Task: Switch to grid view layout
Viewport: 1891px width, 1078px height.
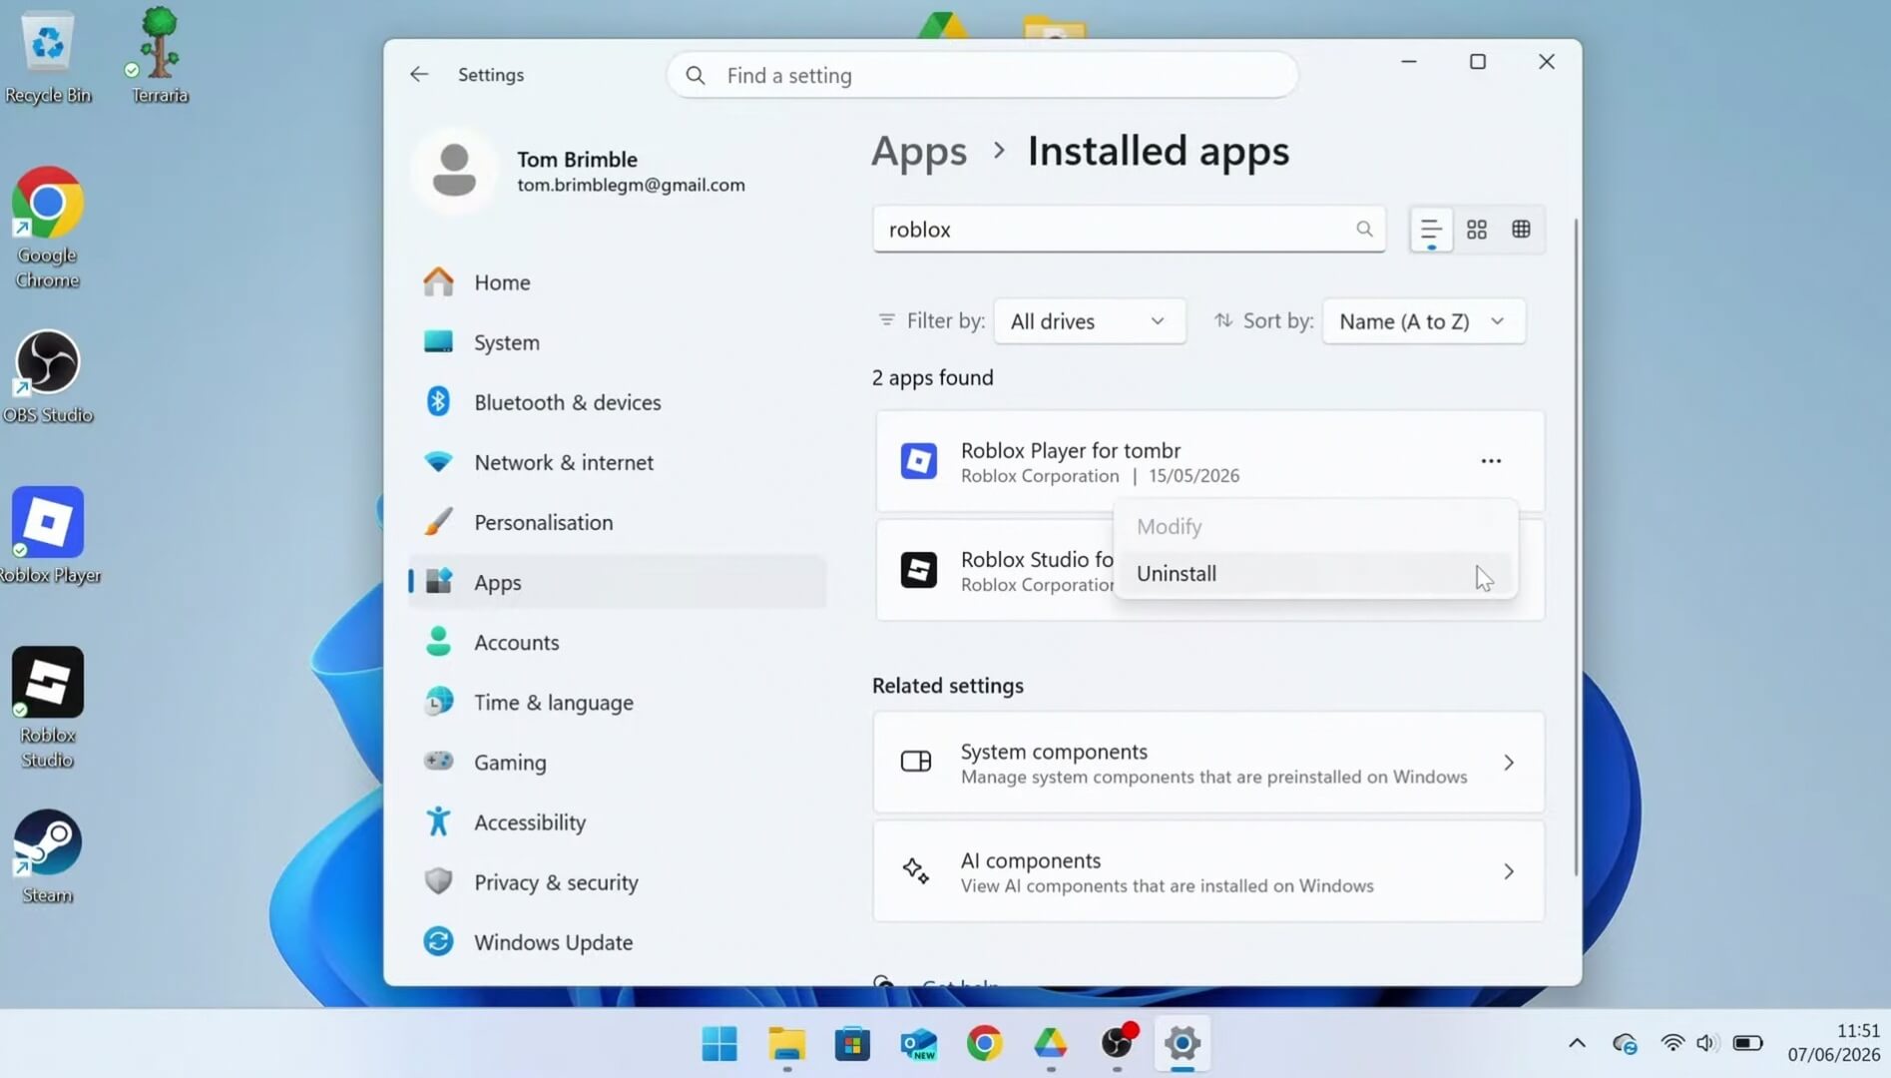Action: [x=1477, y=230]
